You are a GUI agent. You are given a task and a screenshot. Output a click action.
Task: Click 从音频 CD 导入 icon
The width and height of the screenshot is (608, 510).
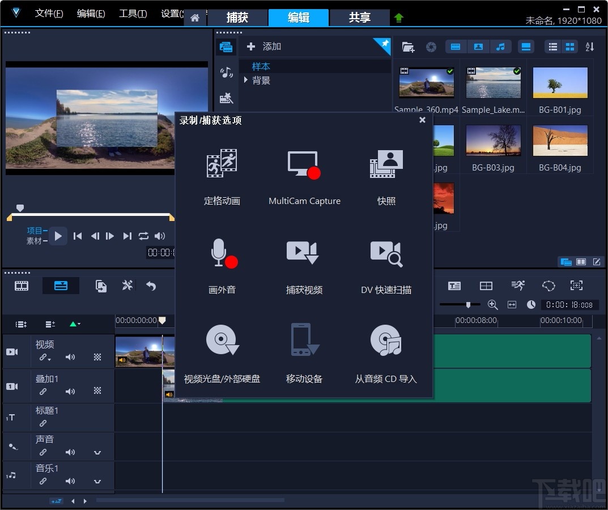(386, 341)
